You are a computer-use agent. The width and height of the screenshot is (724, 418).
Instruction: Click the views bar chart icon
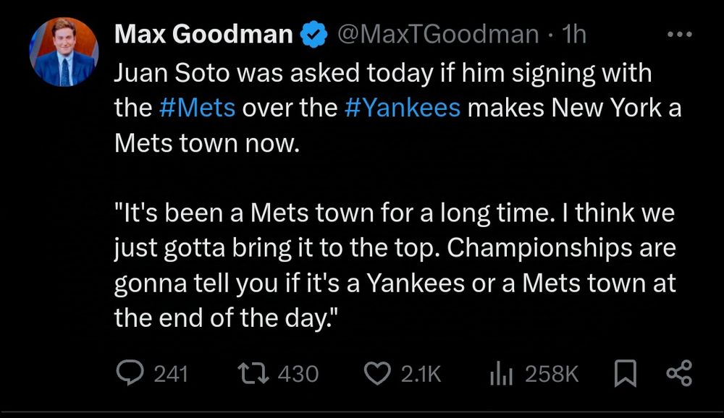[x=501, y=373]
